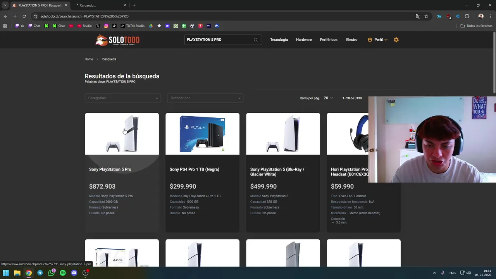The image size is (496, 279).
Task: Click the $499.990 price
Action: point(263,186)
